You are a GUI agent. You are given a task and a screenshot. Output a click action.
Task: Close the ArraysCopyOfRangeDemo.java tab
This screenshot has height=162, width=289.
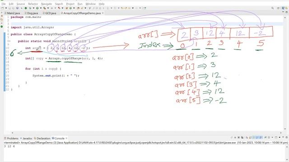(103, 13)
